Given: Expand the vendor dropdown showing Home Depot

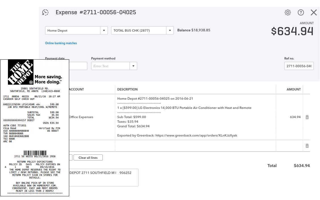Looking at the screenshot, I should [104, 30].
